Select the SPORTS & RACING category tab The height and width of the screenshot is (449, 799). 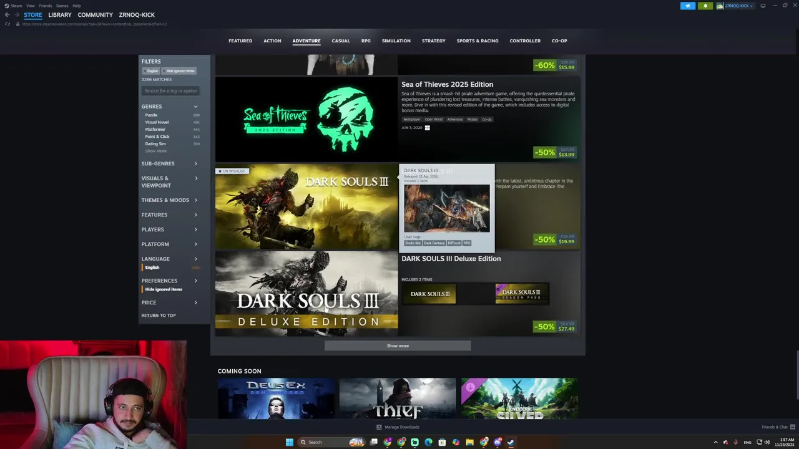(x=478, y=41)
